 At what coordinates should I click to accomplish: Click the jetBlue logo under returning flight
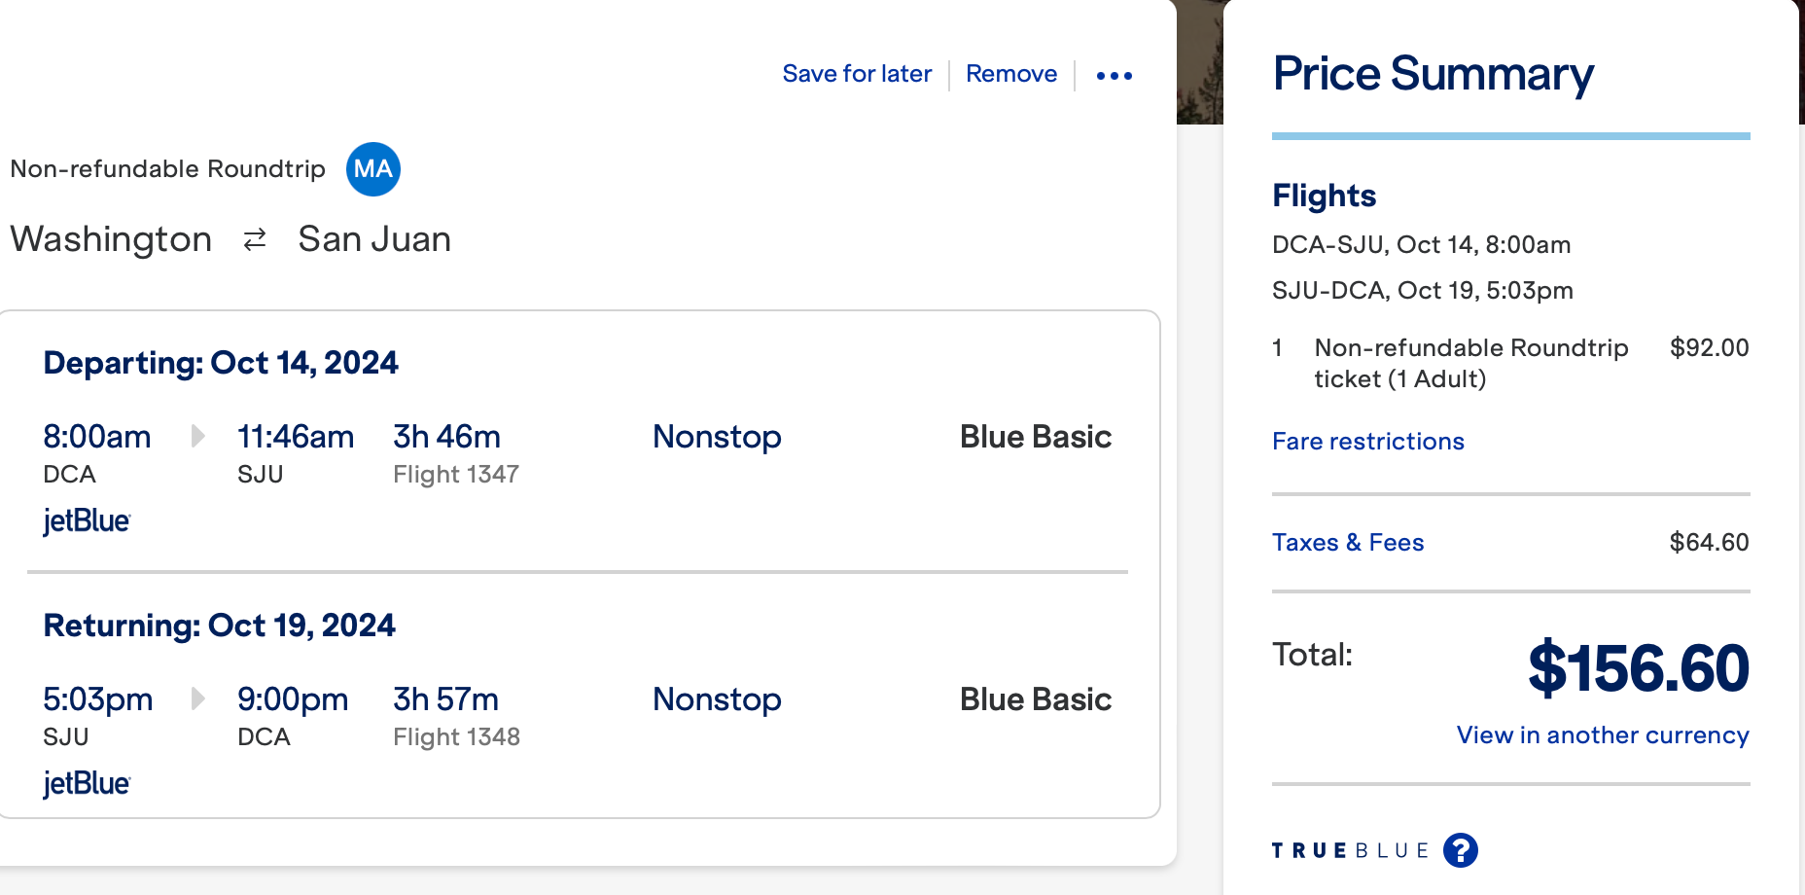pos(87,784)
